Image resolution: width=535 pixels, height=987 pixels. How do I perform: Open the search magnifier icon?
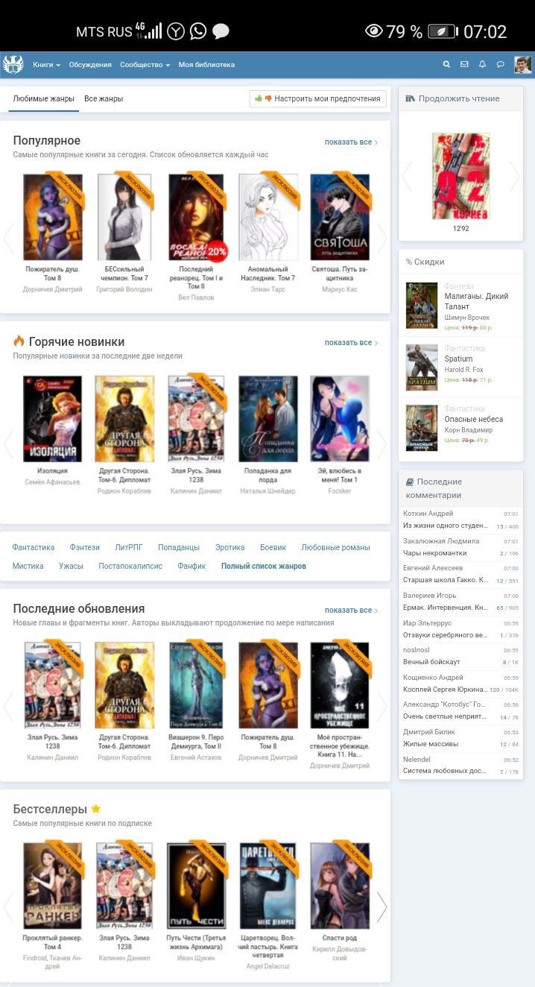[x=446, y=65]
